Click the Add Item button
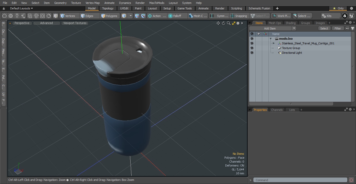Image resolution: width=356 pixels, height=184 pixels. [270, 28]
